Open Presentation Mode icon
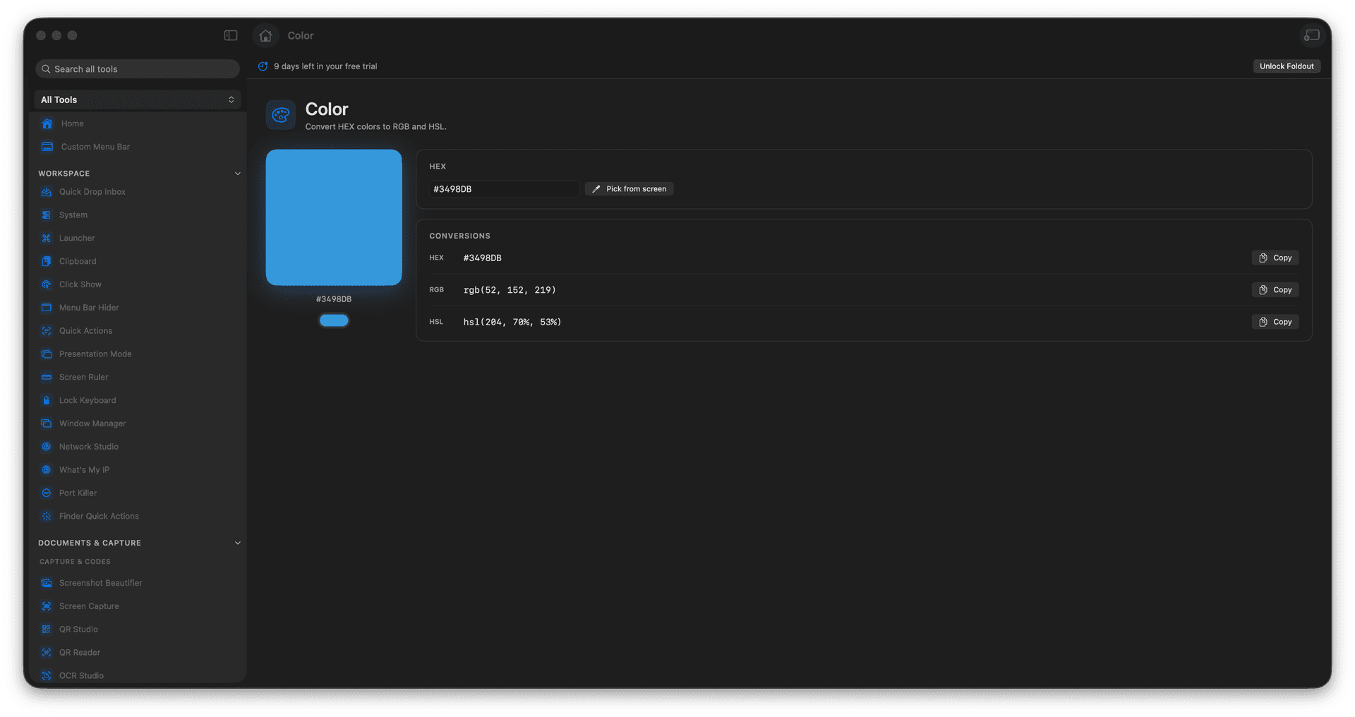The height and width of the screenshot is (717, 1355). click(x=47, y=354)
